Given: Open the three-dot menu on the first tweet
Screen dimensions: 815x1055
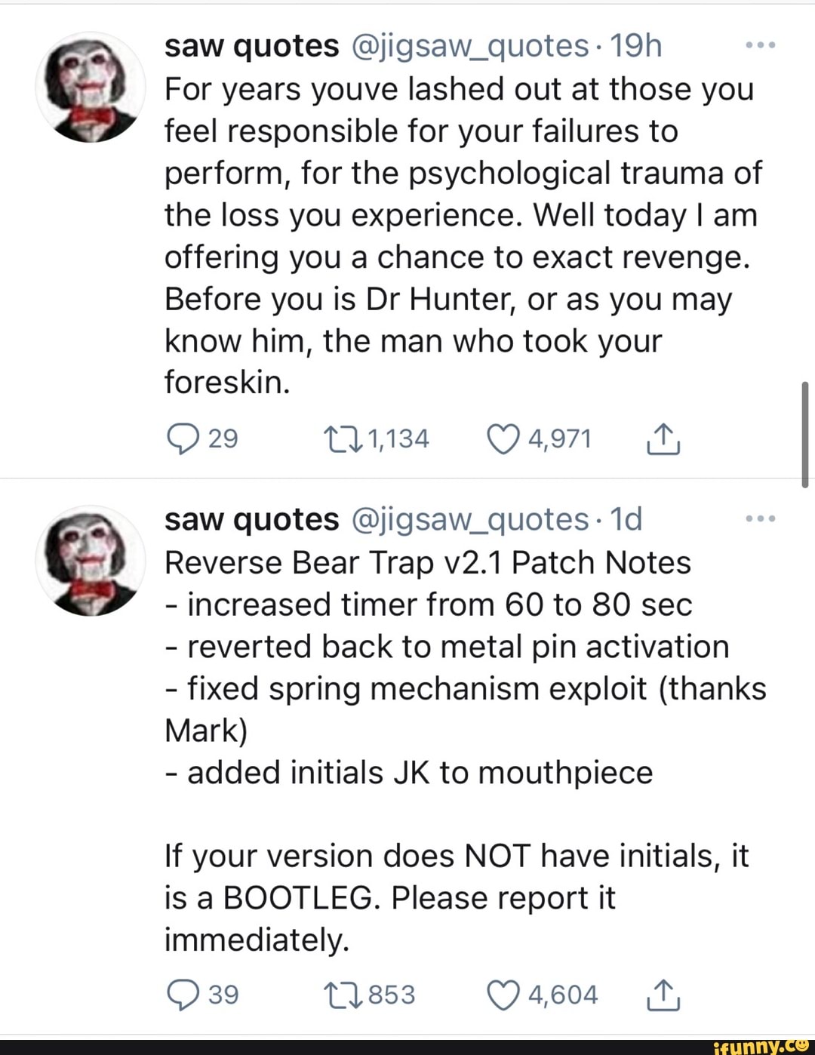Looking at the screenshot, I should (759, 43).
